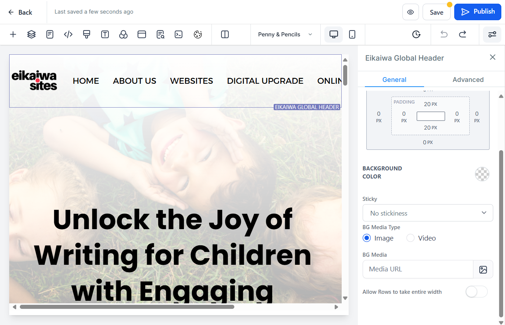Open the version history clock icon
Image resolution: width=505 pixels, height=325 pixels.
point(416,35)
